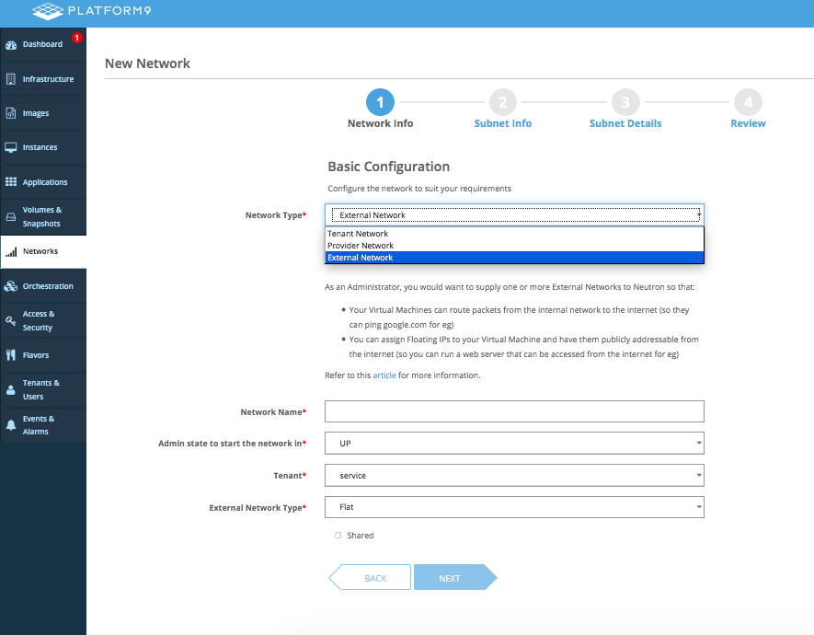Click the Flavors fork-and-knife icon

pos(11,355)
